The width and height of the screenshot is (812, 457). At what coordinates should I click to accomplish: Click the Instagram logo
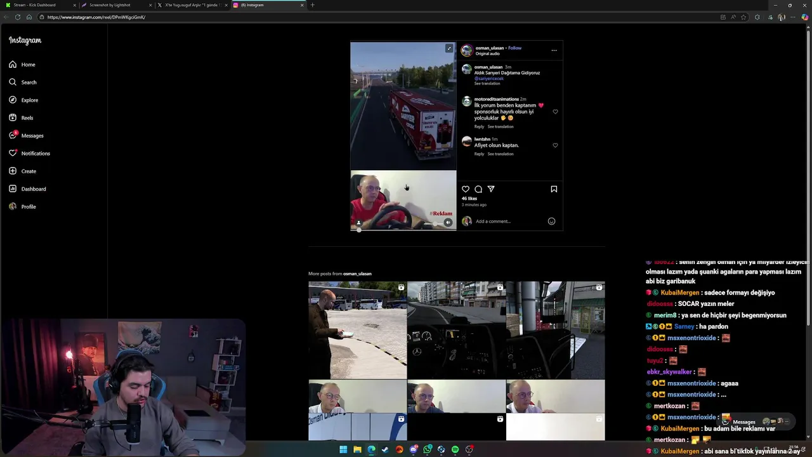tap(25, 41)
